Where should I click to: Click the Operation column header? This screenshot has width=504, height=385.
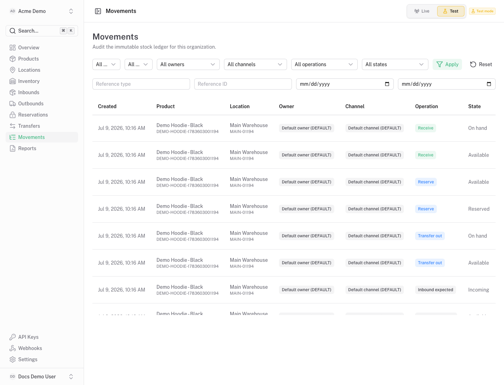[x=426, y=106]
